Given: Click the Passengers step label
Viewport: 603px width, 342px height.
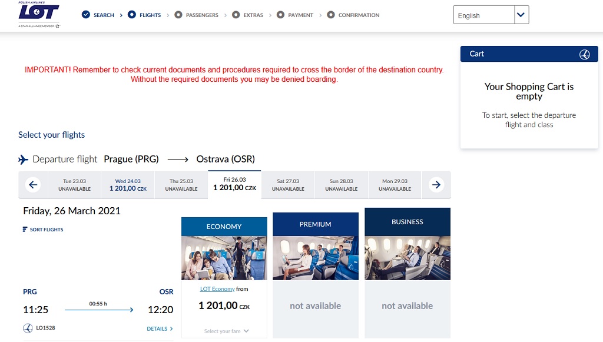Looking at the screenshot, I should pyautogui.click(x=203, y=15).
